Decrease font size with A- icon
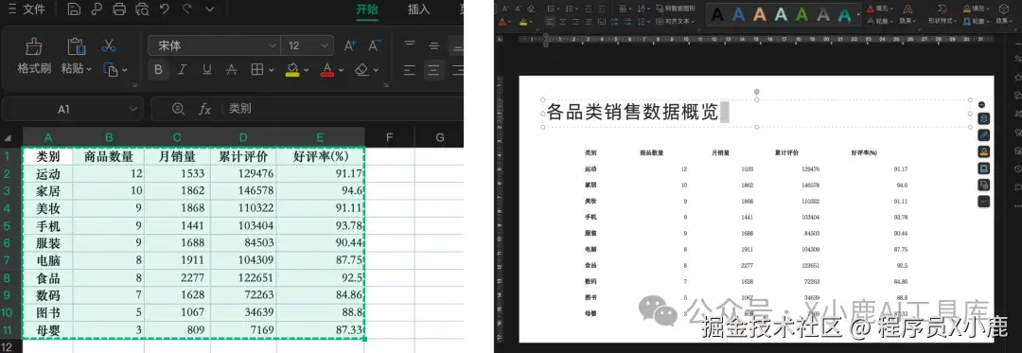The image size is (1022, 353). coord(374,45)
